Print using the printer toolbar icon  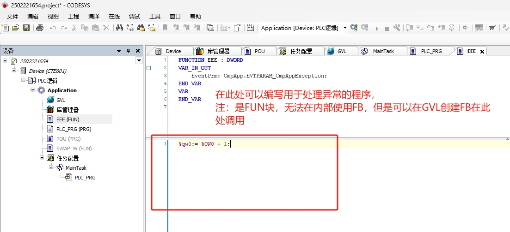[x=40, y=28]
